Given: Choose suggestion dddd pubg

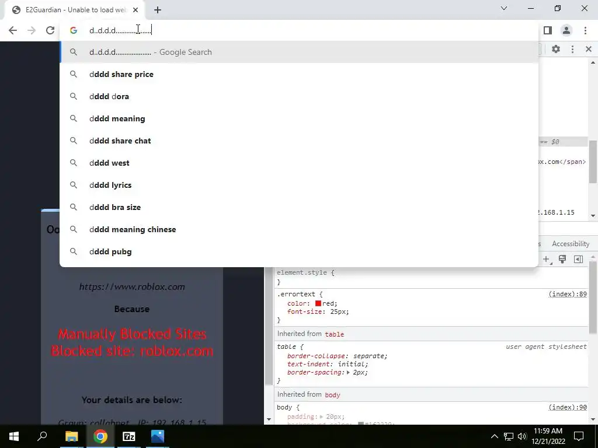Looking at the screenshot, I should [299, 251].
